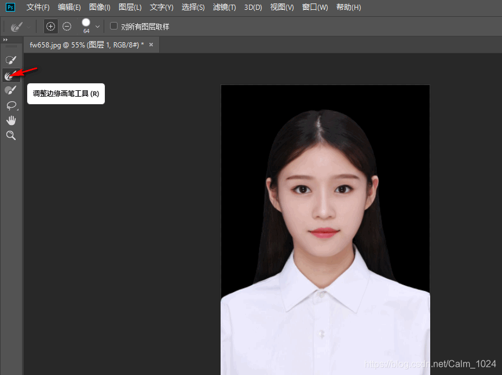This screenshot has width=502, height=375.
Task: Select the Zoom tool
Action: [x=11, y=135]
